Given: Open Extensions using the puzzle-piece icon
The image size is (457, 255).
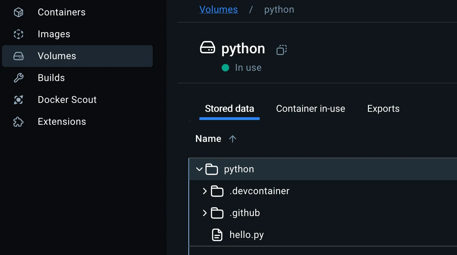Looking at the screenshot, I should pyautogui.click(x=18, y=121).
